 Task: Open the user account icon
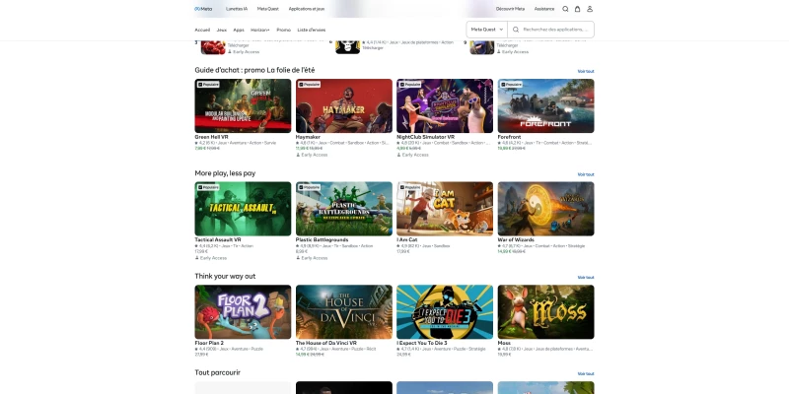pyautogui.click(x=590, y=9)
